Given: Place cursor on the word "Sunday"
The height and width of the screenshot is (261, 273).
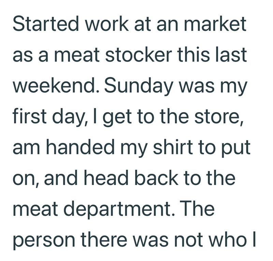Looking at the screenshot, I should tap(139, 87).
